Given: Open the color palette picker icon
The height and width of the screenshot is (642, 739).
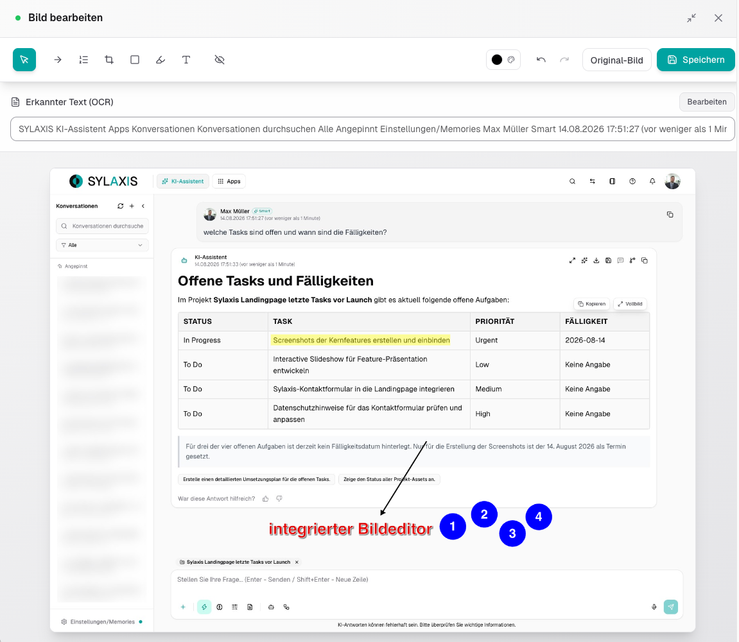Looking at the screenshot, I should pyautogui.click(x=511, y=60).
